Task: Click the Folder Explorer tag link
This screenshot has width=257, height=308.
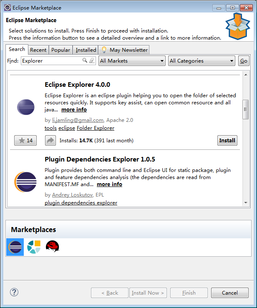Action: coord(96,128)
